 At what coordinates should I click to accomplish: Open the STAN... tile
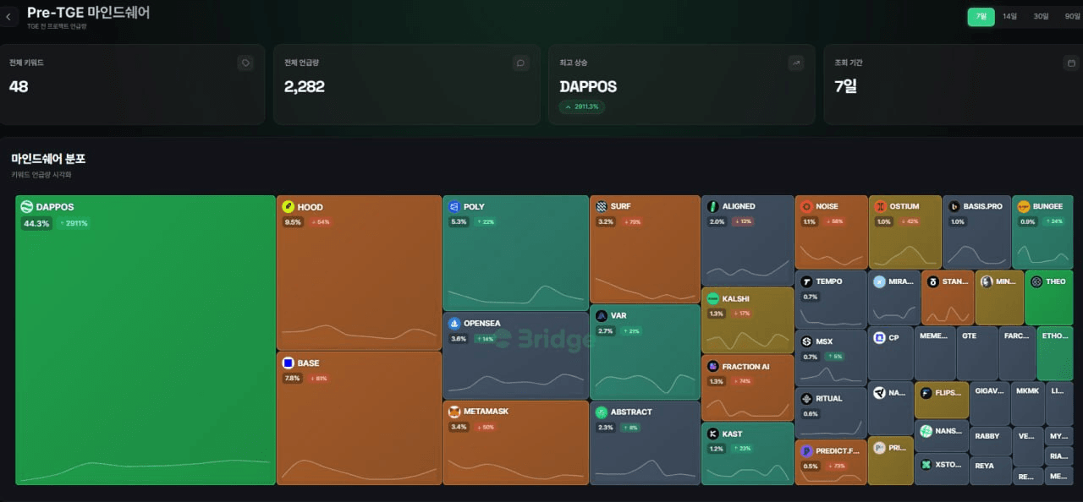point(948,297)
